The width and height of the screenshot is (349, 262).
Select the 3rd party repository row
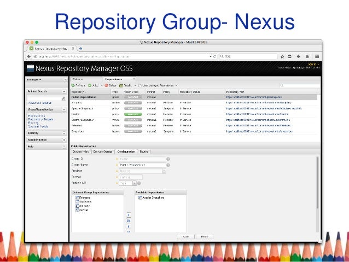click(x=194, y=103)
